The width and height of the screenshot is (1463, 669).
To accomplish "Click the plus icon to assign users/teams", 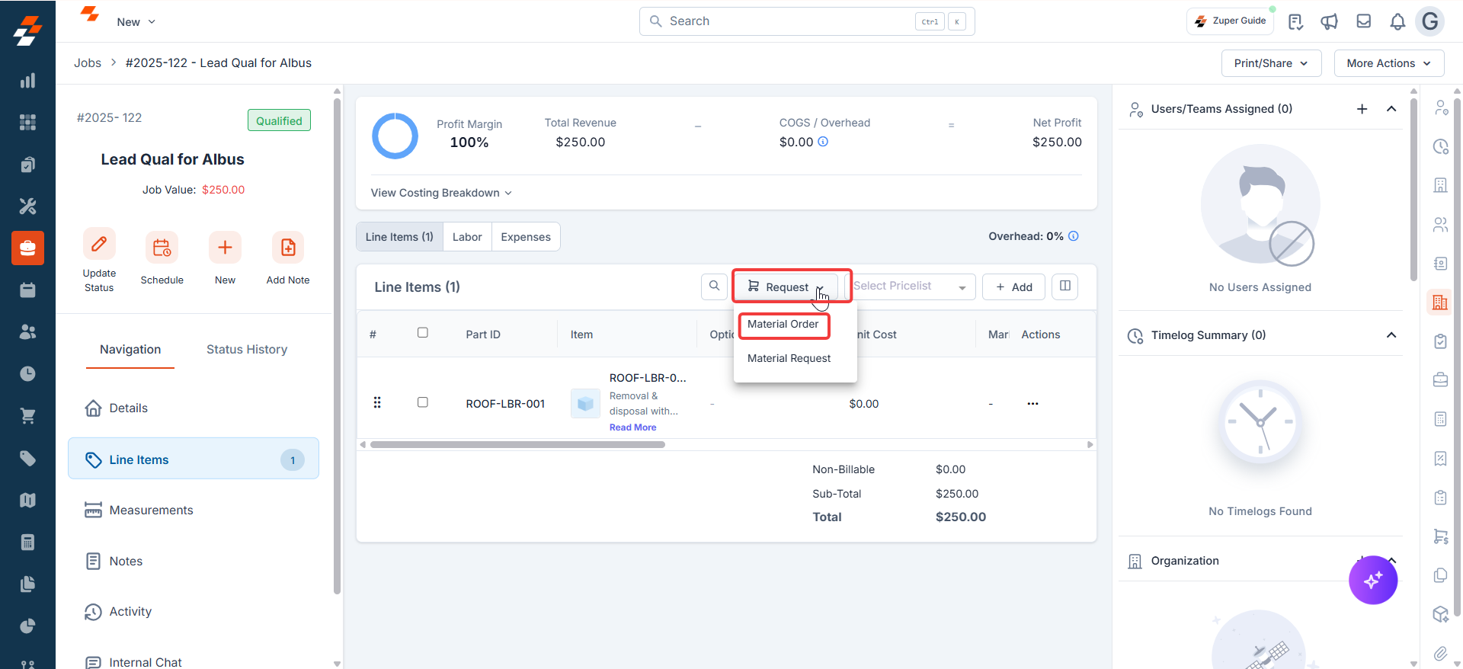I will (x=1362, y=109).
